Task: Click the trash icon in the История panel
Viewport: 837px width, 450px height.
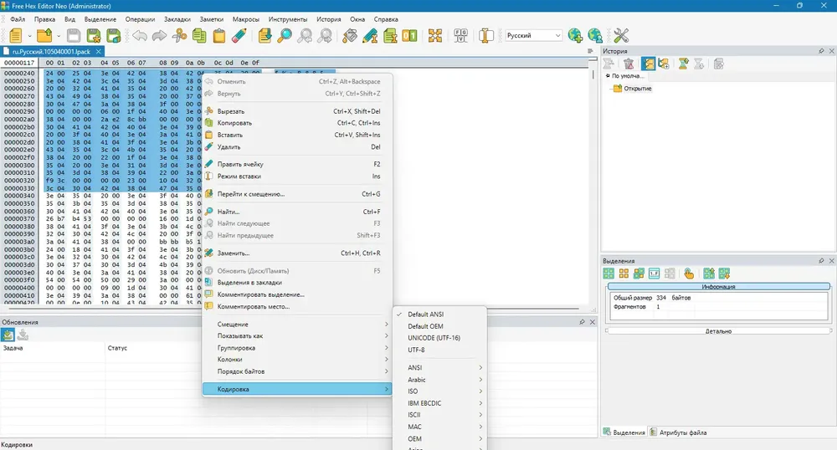Action: [629, 64]
